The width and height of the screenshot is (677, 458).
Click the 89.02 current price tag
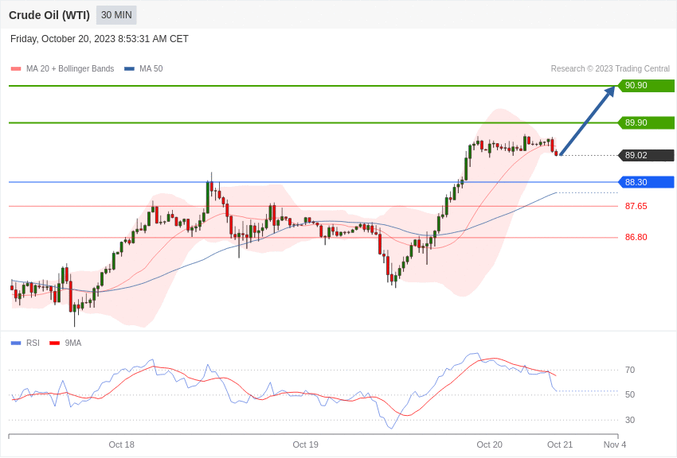[x=646, y=155]
